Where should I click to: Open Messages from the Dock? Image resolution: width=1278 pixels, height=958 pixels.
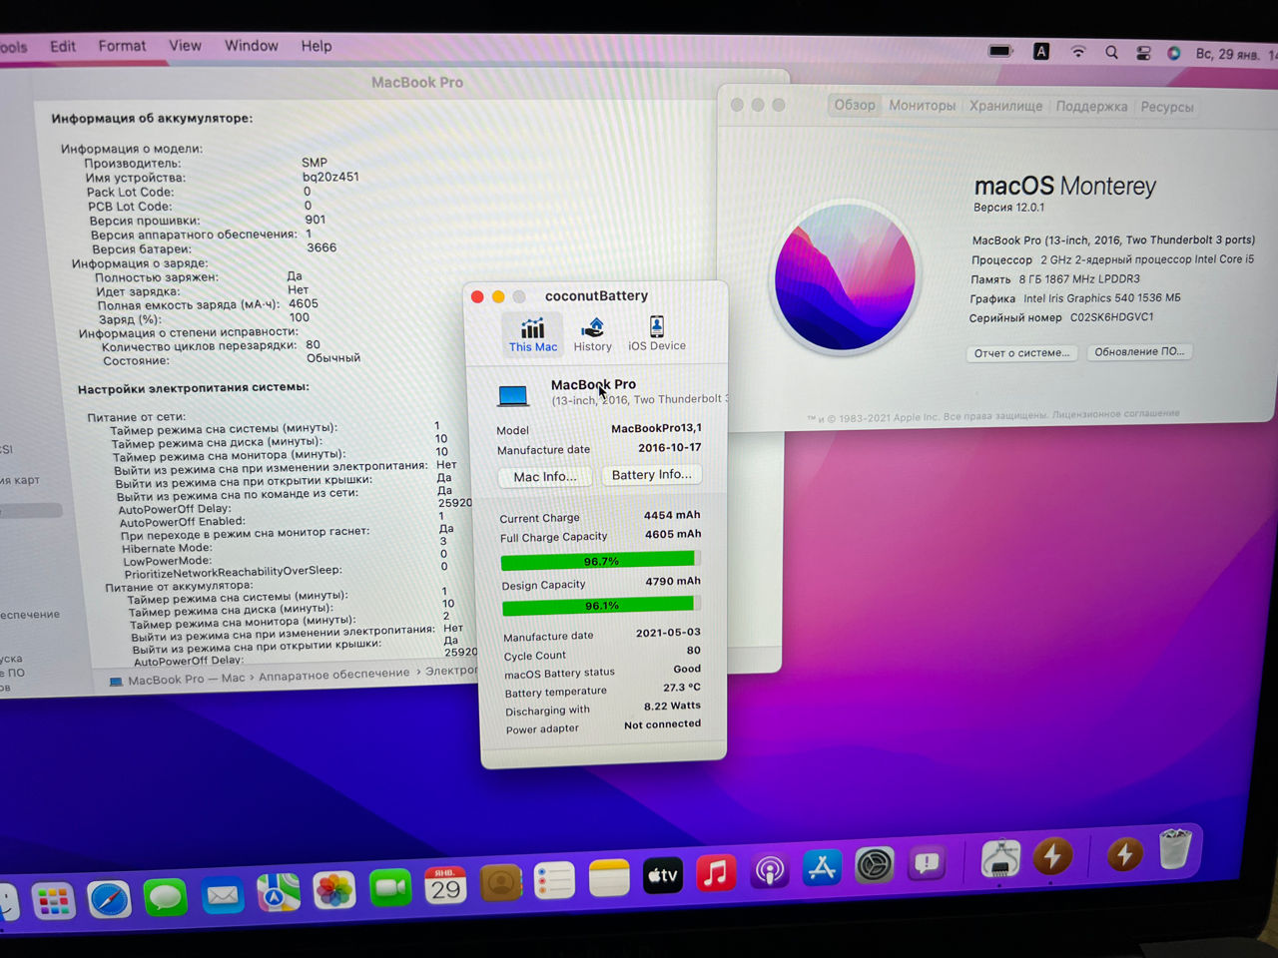click(x=165, y=897)
